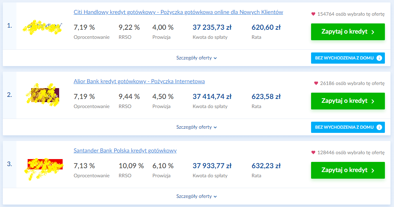Expand Szczegóły oferty for the Citi Handlowy offer
Viewport: 394px width, 207px height.
point(196,58)
